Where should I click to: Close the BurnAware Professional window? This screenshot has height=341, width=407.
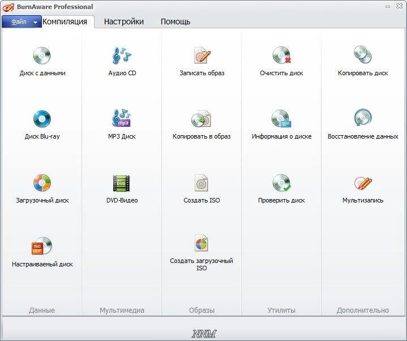[x=399, y=6]
